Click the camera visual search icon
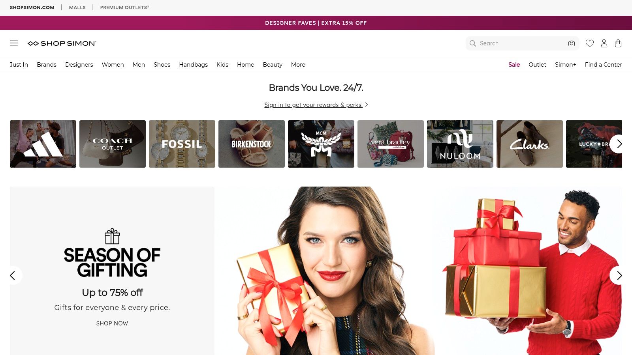This screenshot has height=355, width=632. [571, 43]
